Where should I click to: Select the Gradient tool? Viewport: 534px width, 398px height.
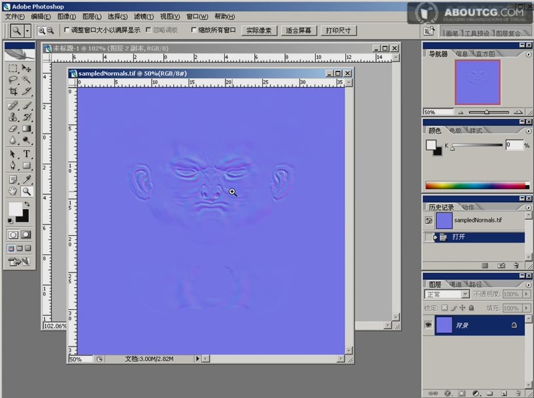(27, 129)
